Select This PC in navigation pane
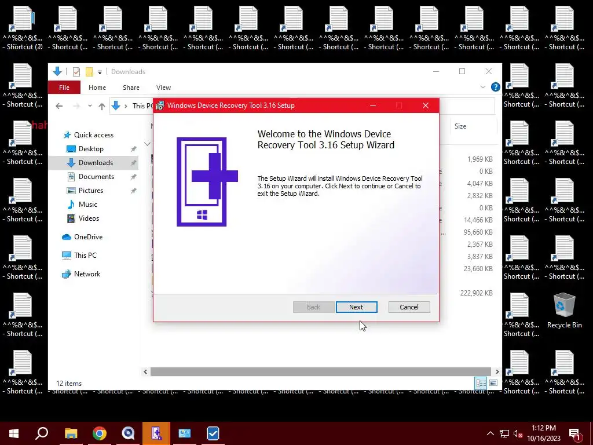The width and height of the screenshot is (593, 445). [85, 256]
